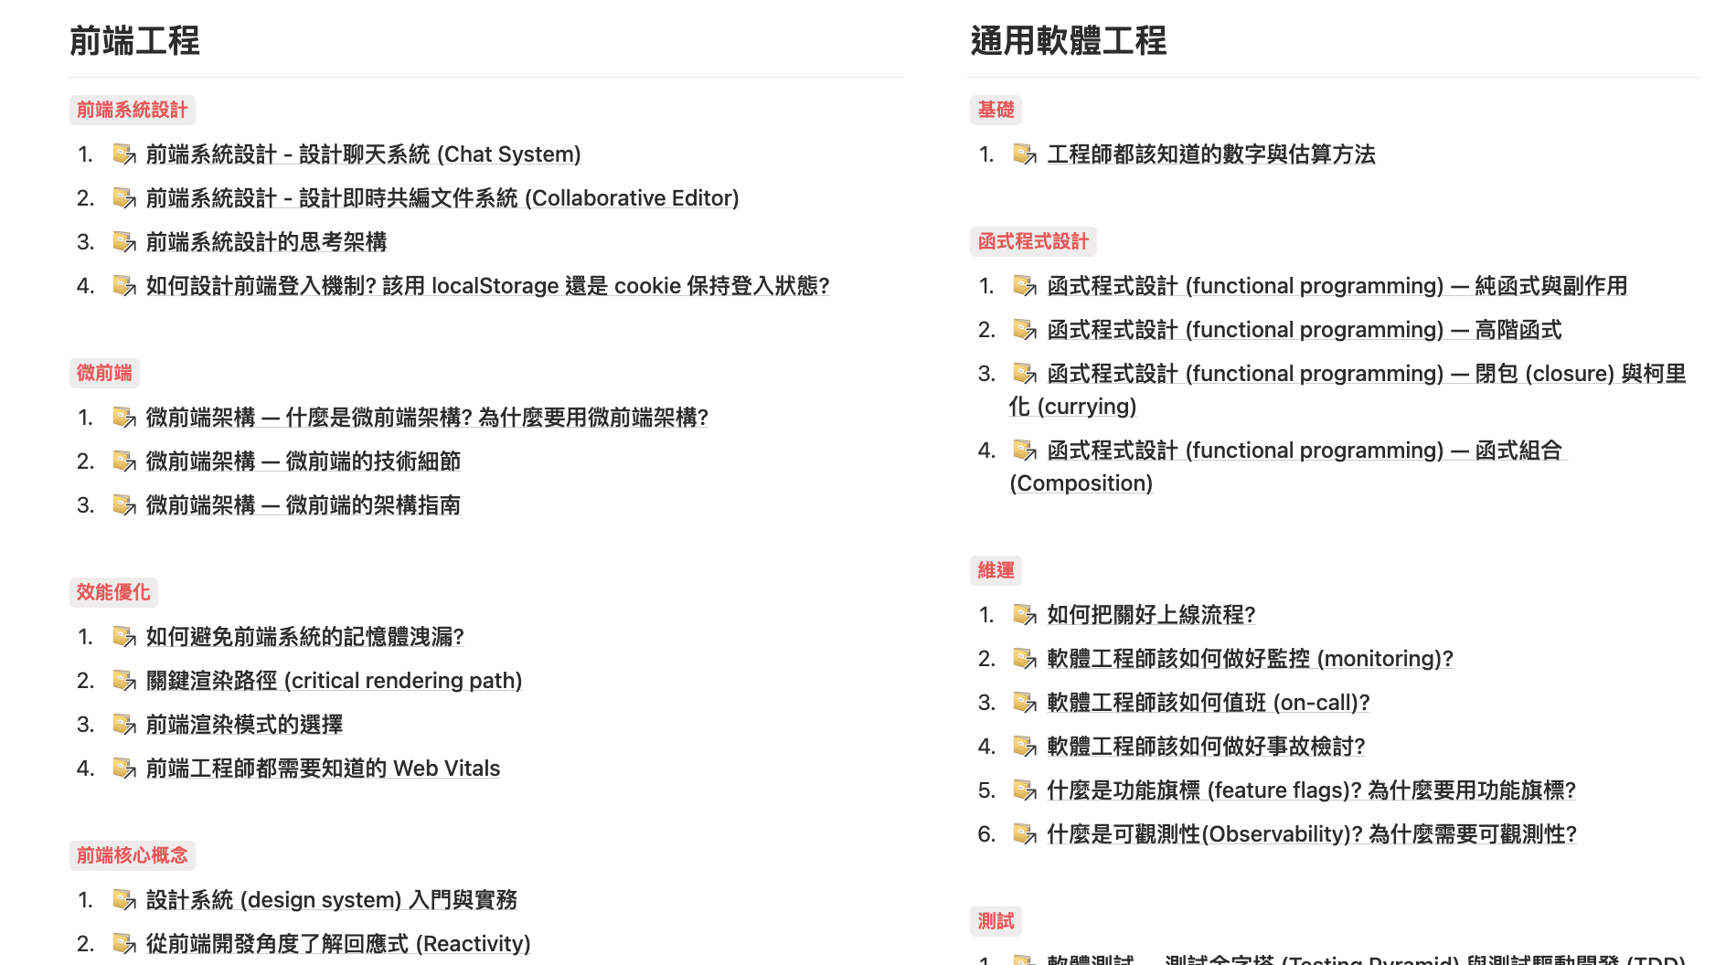Image resolution: width=1715 pixels, height=965 pixels.
Task: Open the page icon beside 前端工程師都需要知道的 Web Vitals
Action: [123, 769]
